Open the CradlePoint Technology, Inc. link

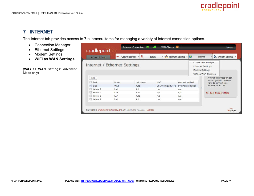point(110,110)
